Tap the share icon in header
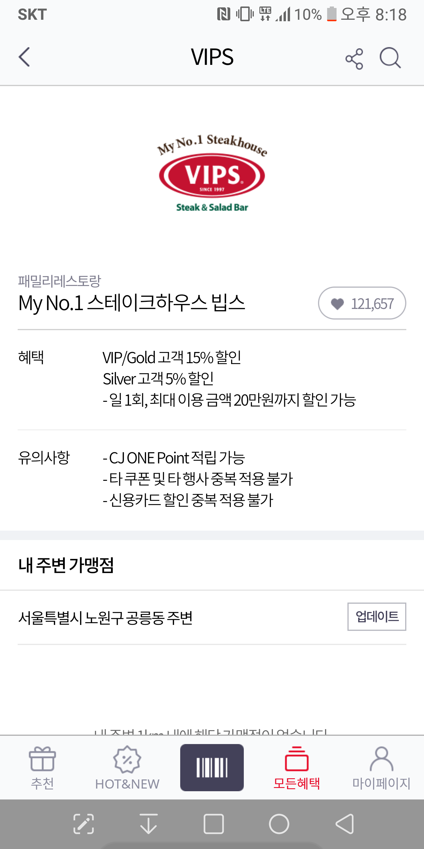Screen dimensions: 424x849 coord(354,59)
